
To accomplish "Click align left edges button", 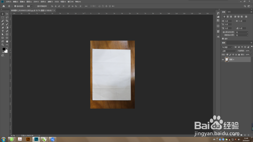I will click(52, 6).
